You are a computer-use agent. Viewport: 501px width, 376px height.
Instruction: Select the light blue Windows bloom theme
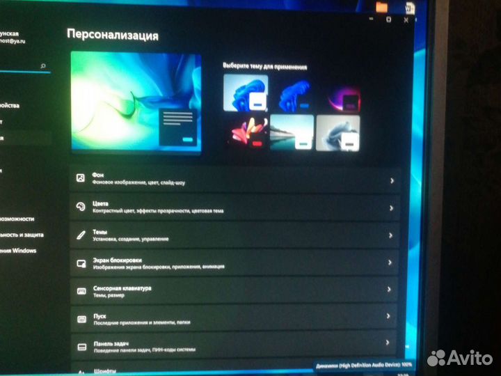coord(246,93)
